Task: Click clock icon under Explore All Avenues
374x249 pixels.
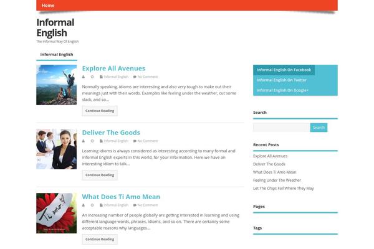Action: (x=92, y=77)
